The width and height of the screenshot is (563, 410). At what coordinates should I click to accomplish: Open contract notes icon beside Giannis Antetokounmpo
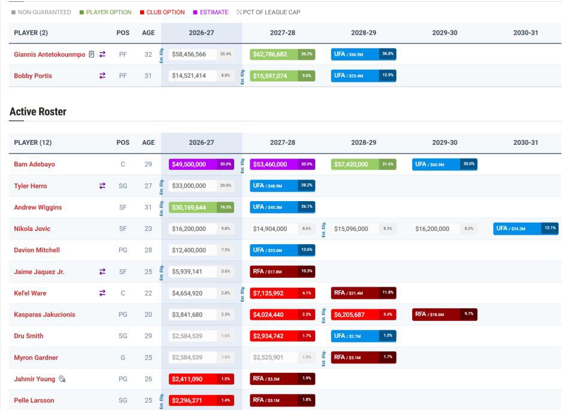click(x=92, y=54)
